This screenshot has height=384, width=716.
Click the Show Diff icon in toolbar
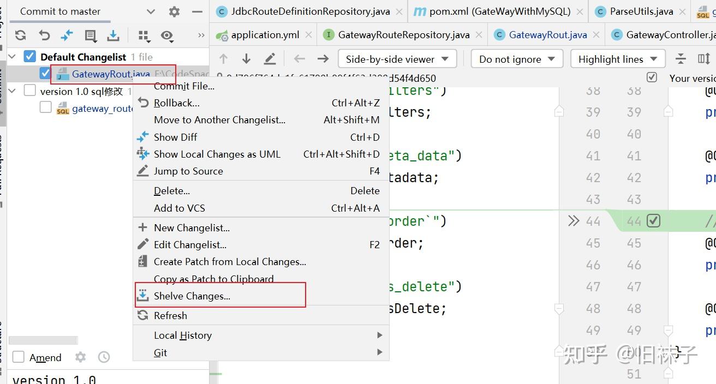click(67, 35)
